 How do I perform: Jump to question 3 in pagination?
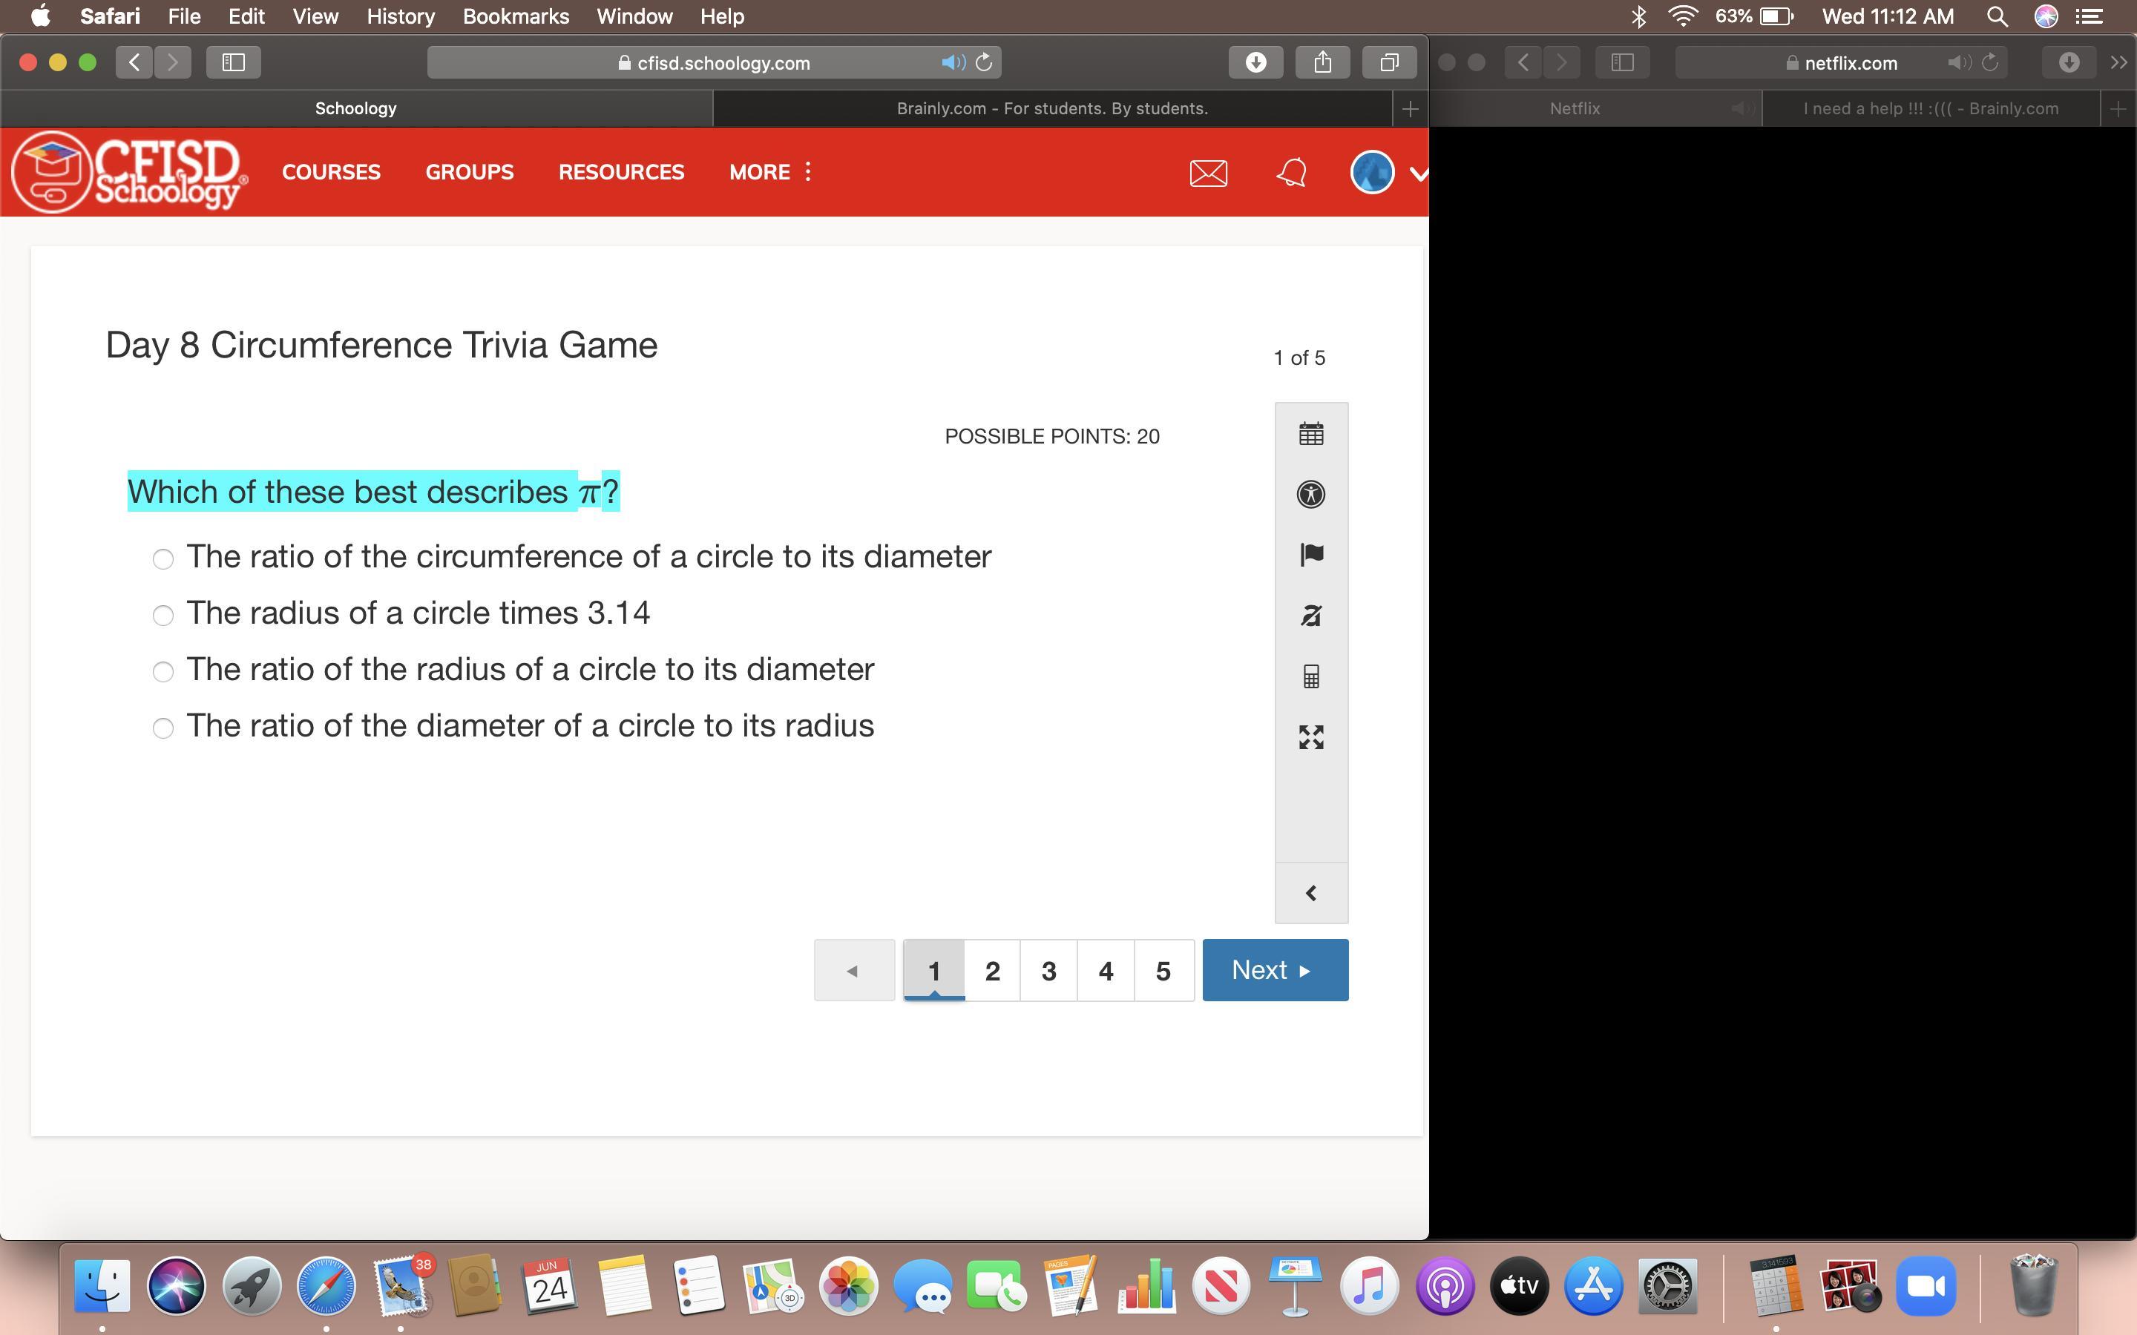pos(1048,972)
